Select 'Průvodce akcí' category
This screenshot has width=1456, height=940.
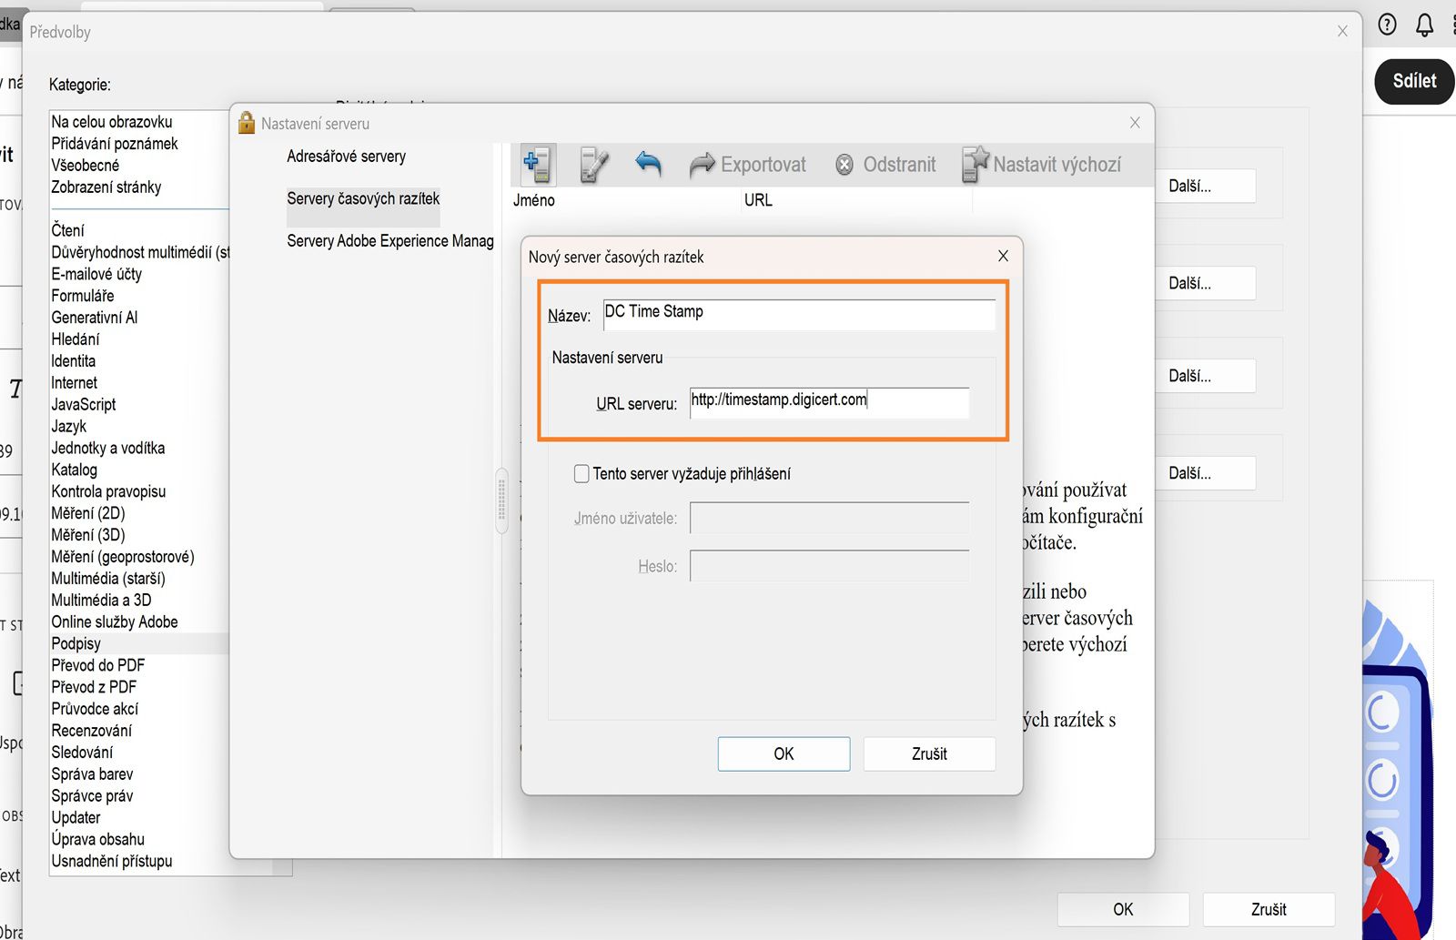click(96, 710)
